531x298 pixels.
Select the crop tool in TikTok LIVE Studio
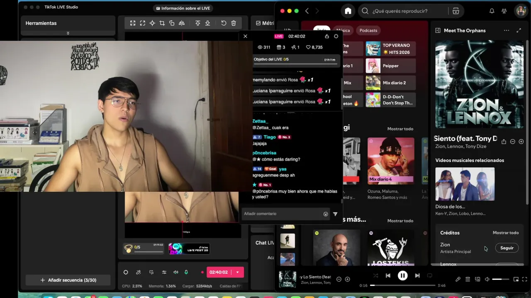(162, 23)
